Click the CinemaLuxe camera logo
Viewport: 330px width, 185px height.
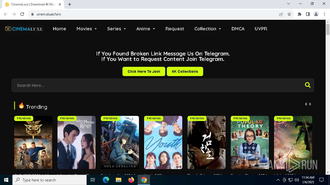point(24,29)
